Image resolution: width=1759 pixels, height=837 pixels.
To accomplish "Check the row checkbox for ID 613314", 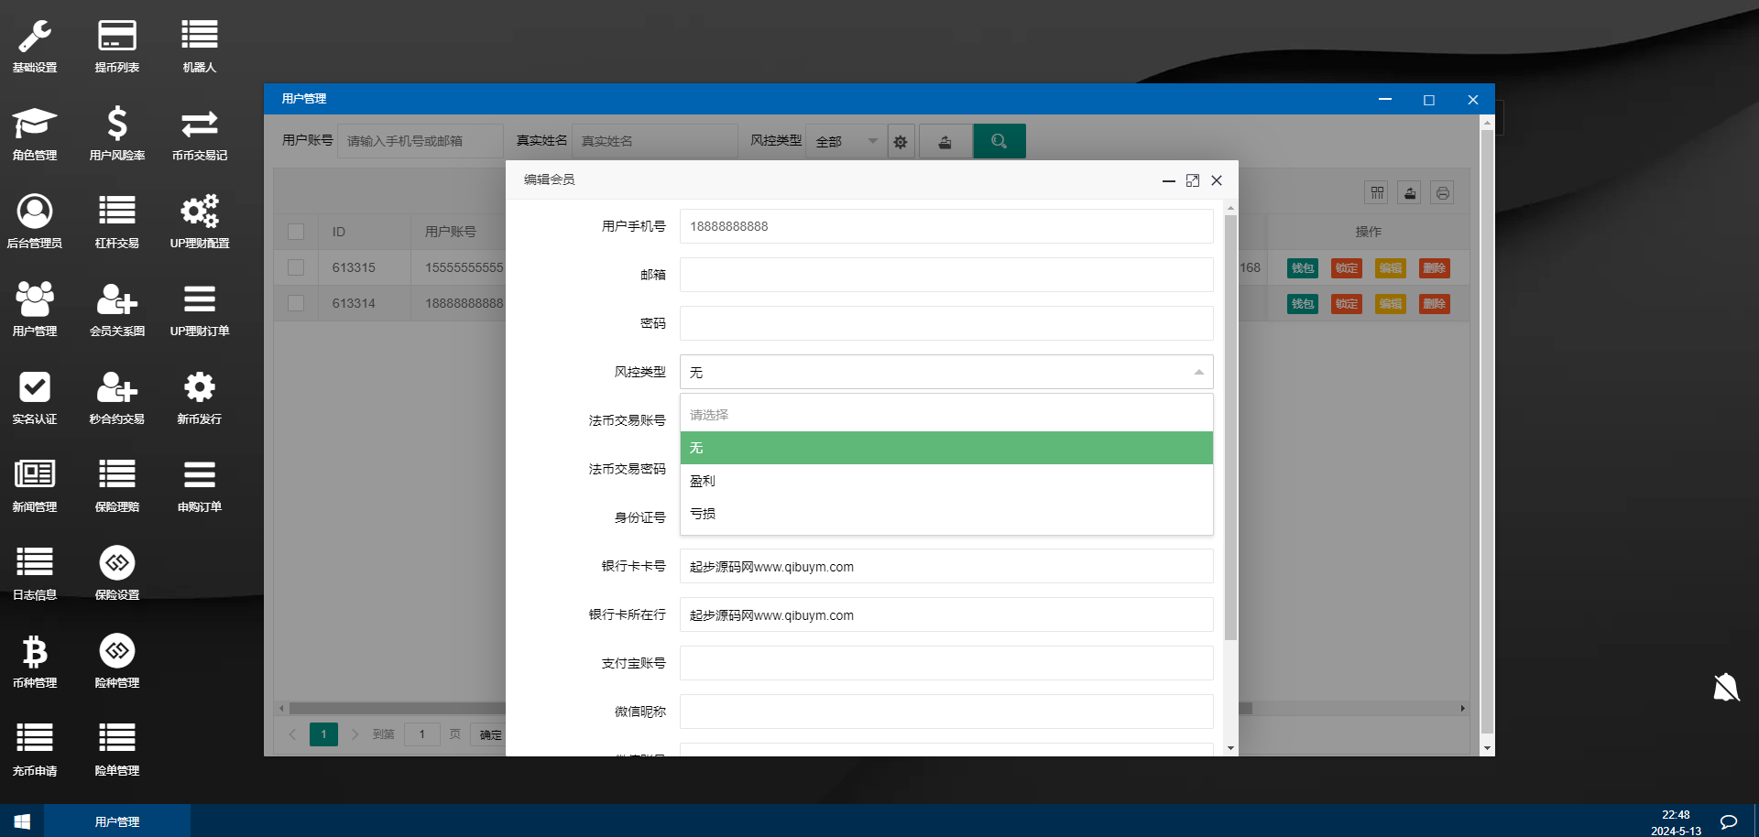I will [x=296, y=303].
